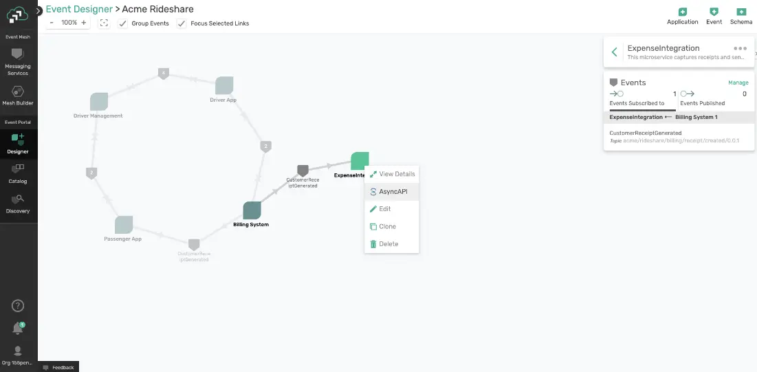Screen dimensions: 757x372
Task: Create a new Schema
Action: pos(740,16)
